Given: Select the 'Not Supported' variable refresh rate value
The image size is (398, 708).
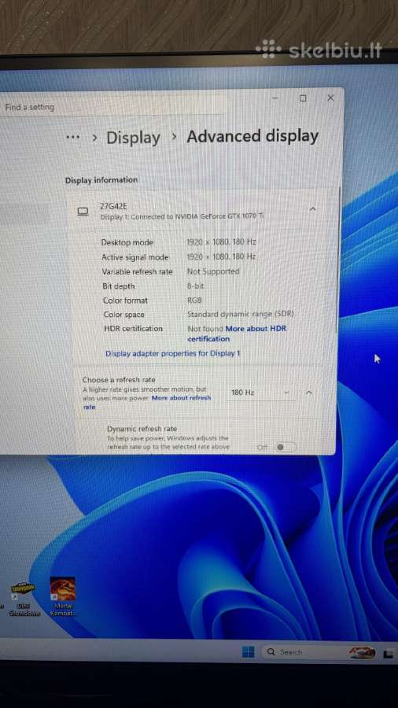Looking at the screenshot, I should pos(213,271).
